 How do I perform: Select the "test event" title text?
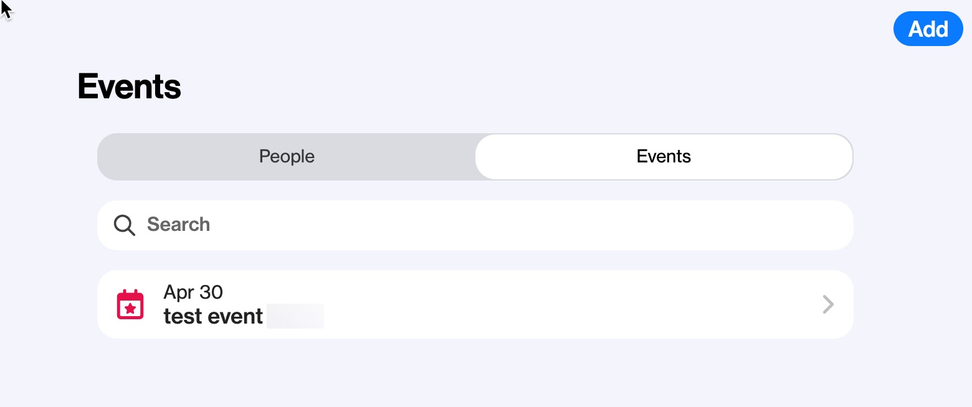coord(213,316)
